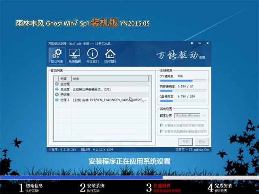
Task: Click the 解压位置 path input field
Action: click(x=187, y=116)
